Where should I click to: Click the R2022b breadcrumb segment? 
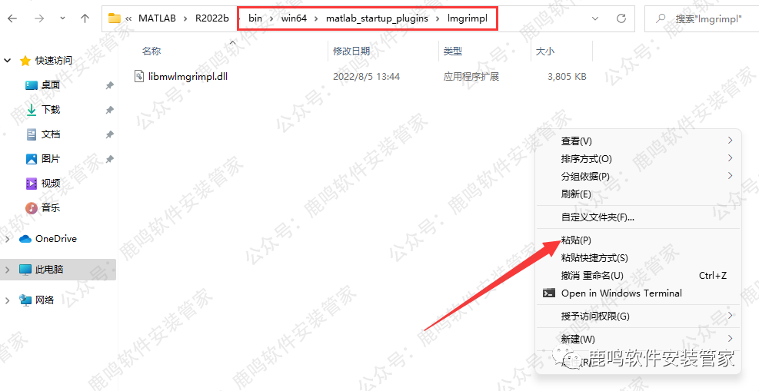210,18
